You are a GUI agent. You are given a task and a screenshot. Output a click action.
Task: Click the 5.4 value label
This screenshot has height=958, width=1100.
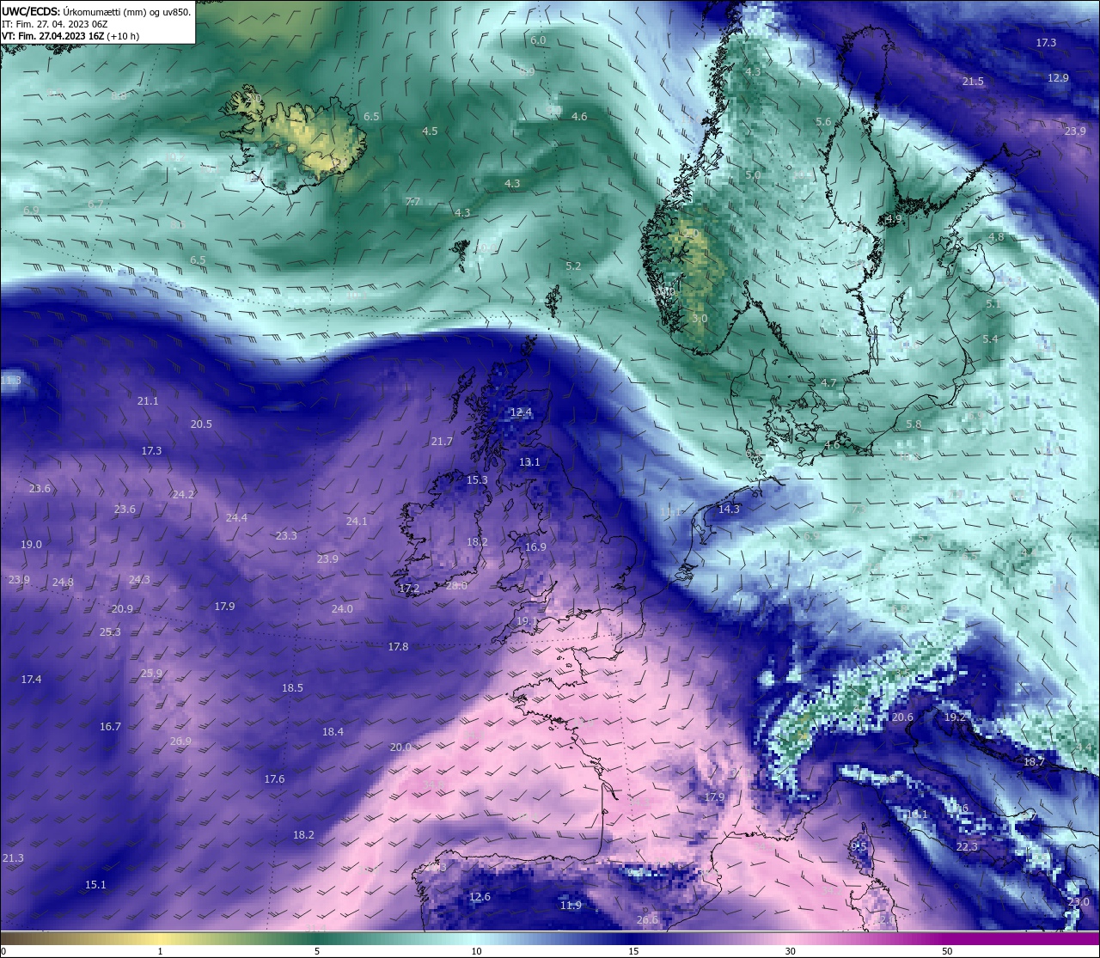990,339
